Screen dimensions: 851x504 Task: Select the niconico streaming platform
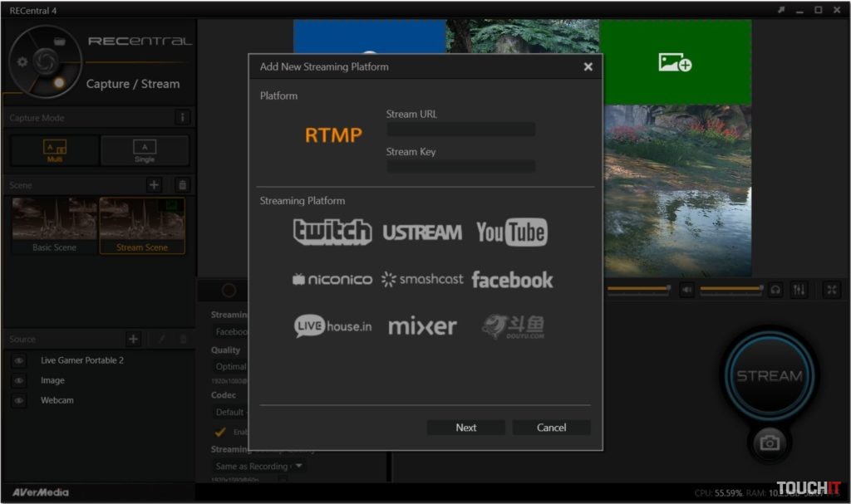coord(332,280)
